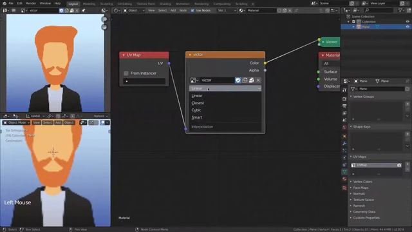Click new image copy icon in victor node
This screenshot has height=232, width=412.
[245, 80]
